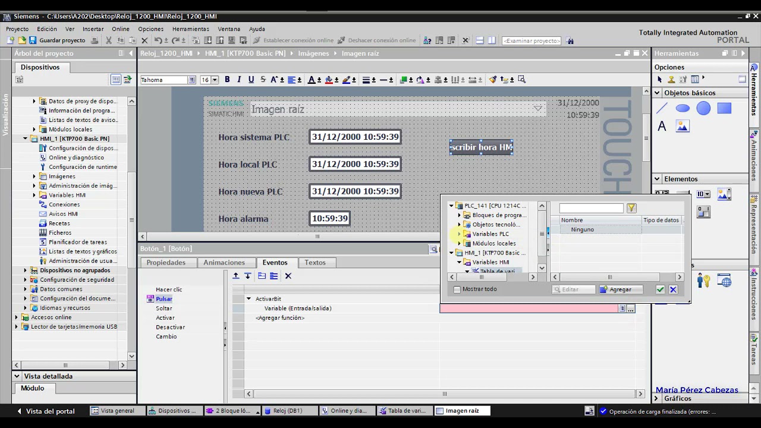This screenshot has height=428, width=761.
Task: Switch to the Textos tab
Action: tap(315, 263)
